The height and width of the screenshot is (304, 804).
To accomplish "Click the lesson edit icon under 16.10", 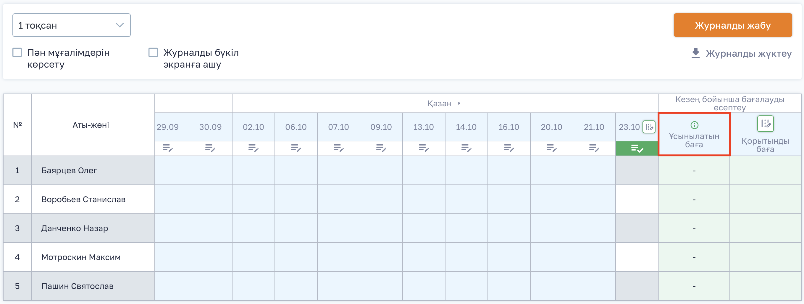I will point(509,148).
